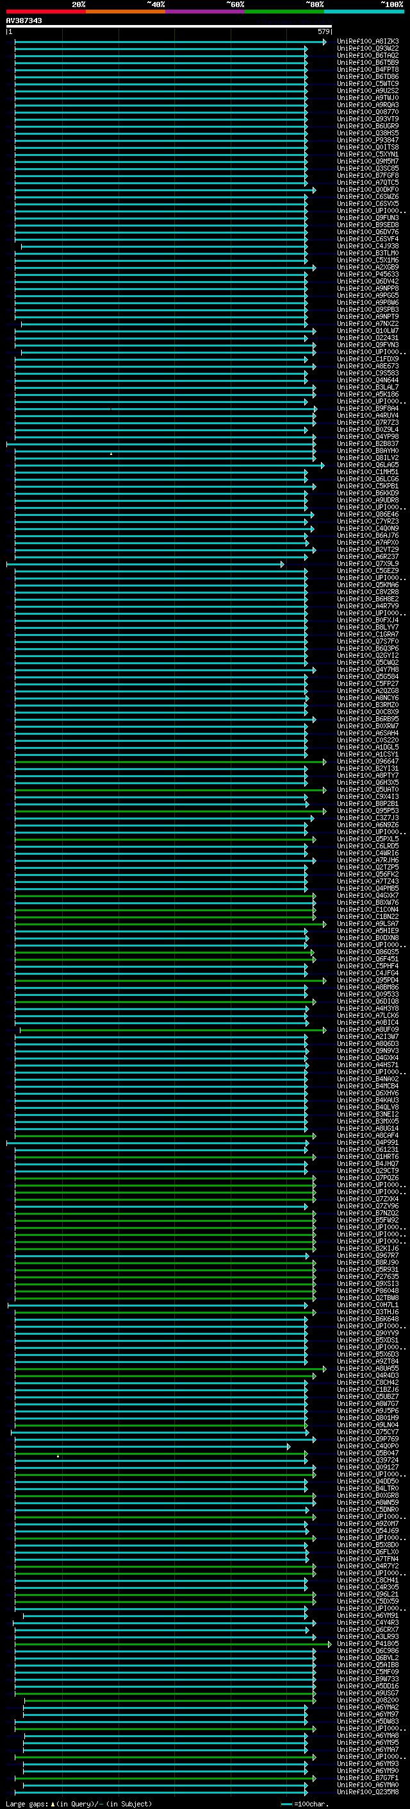Open UniRef100_Q4GXK7 subject
The image size is (410, 1809).
pos(368,896)
